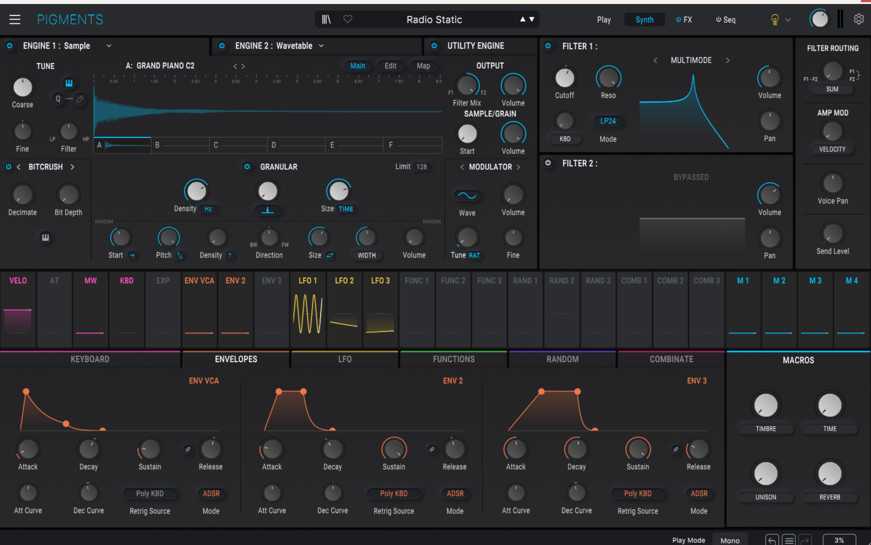
Task: Open the Functions modulation tab
Action: point(454,359)
